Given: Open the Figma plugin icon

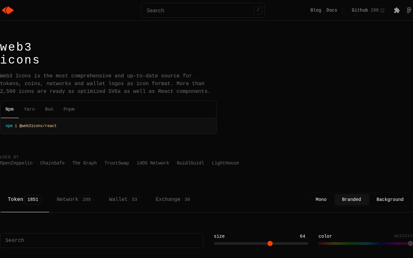Looking at the screenshot, I should 409,10.
